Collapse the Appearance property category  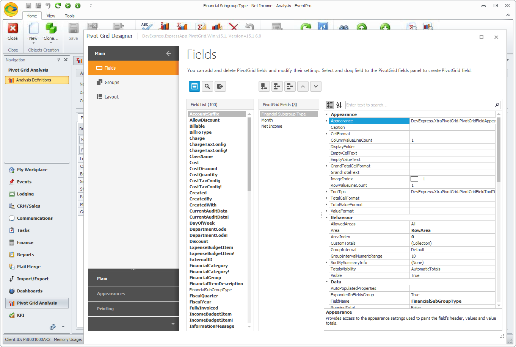[327, 114]
